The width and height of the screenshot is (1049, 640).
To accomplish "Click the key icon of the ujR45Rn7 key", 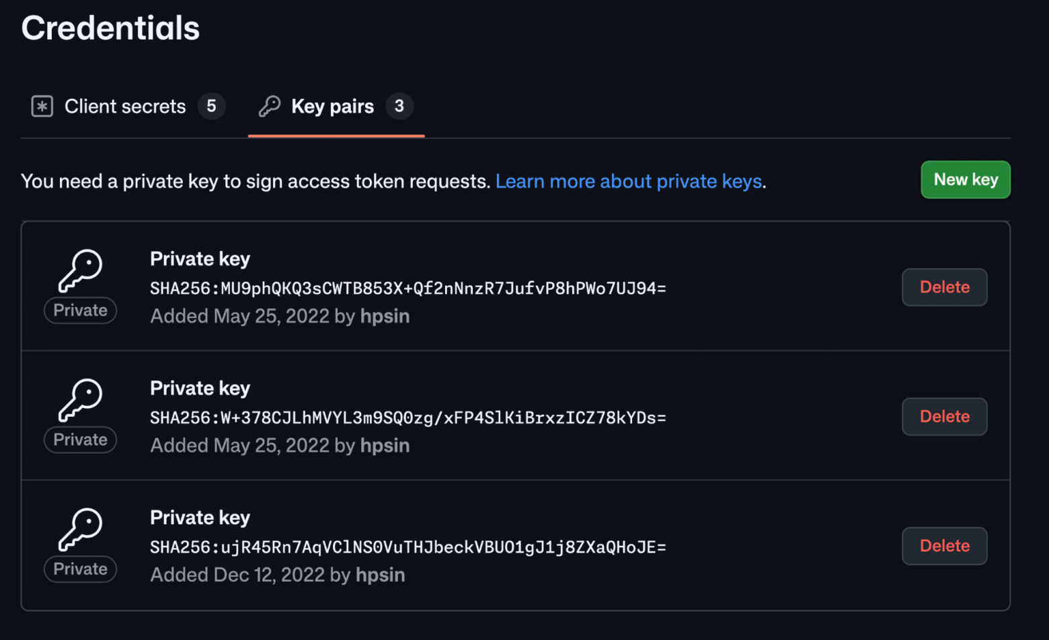I will [80, 530].
